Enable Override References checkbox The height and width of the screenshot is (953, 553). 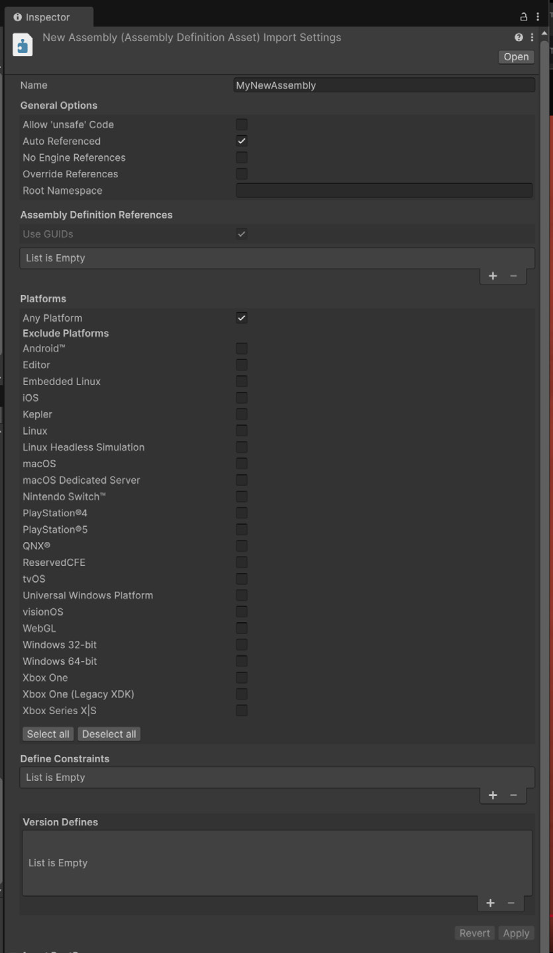point(242,174)
